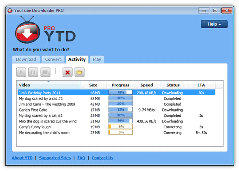Click the 76% progress bar
This screenshot has width=239, height=171.
pos(120,93)
